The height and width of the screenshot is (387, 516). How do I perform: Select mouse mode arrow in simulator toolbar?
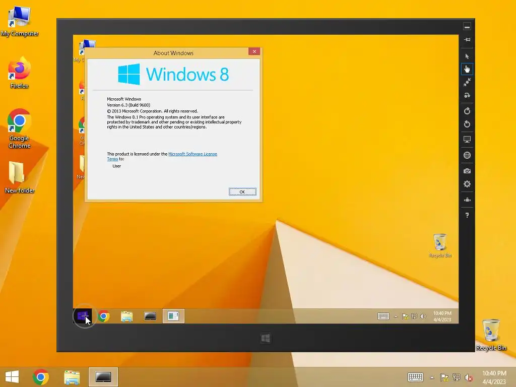click(x=467, y=56)
